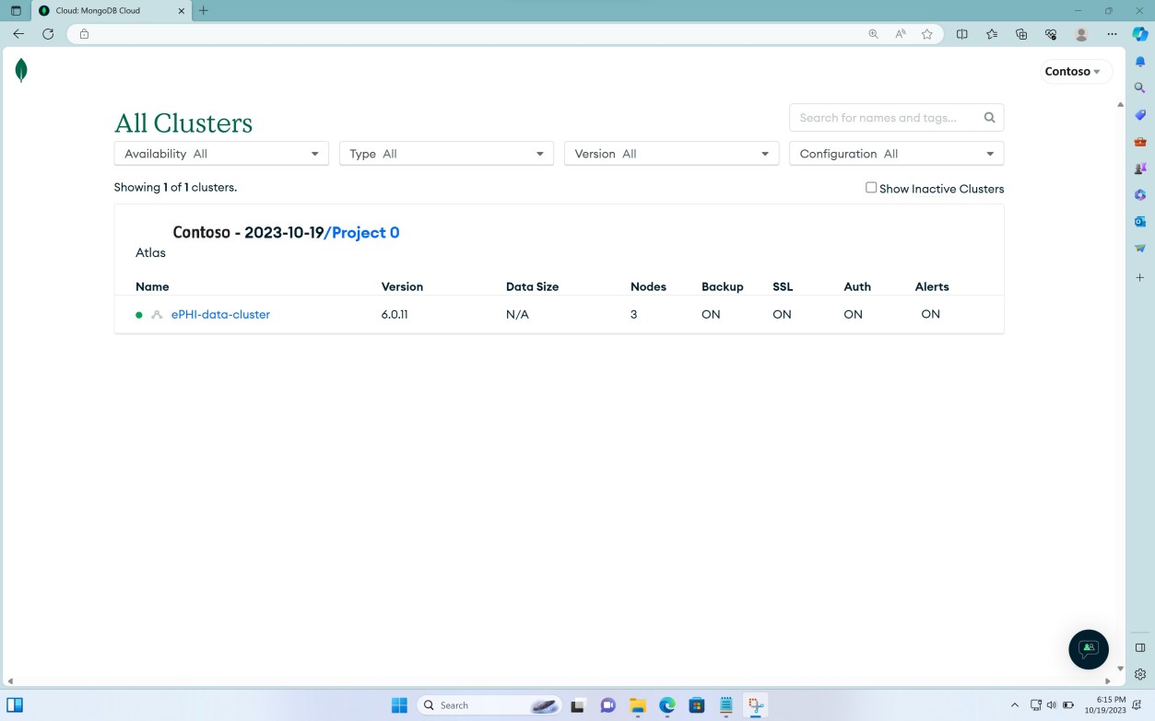Enable Show Inactive Clusters
Screen dimensions: 1155x721
pos(870,187)
